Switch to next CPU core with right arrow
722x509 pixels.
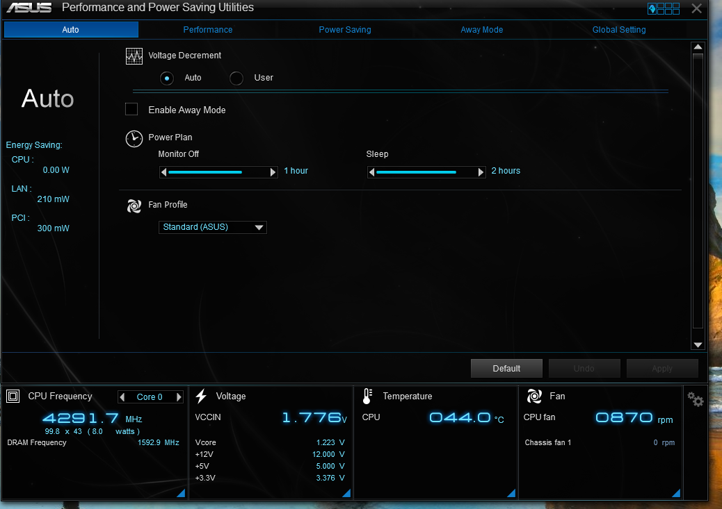[179, 397]
